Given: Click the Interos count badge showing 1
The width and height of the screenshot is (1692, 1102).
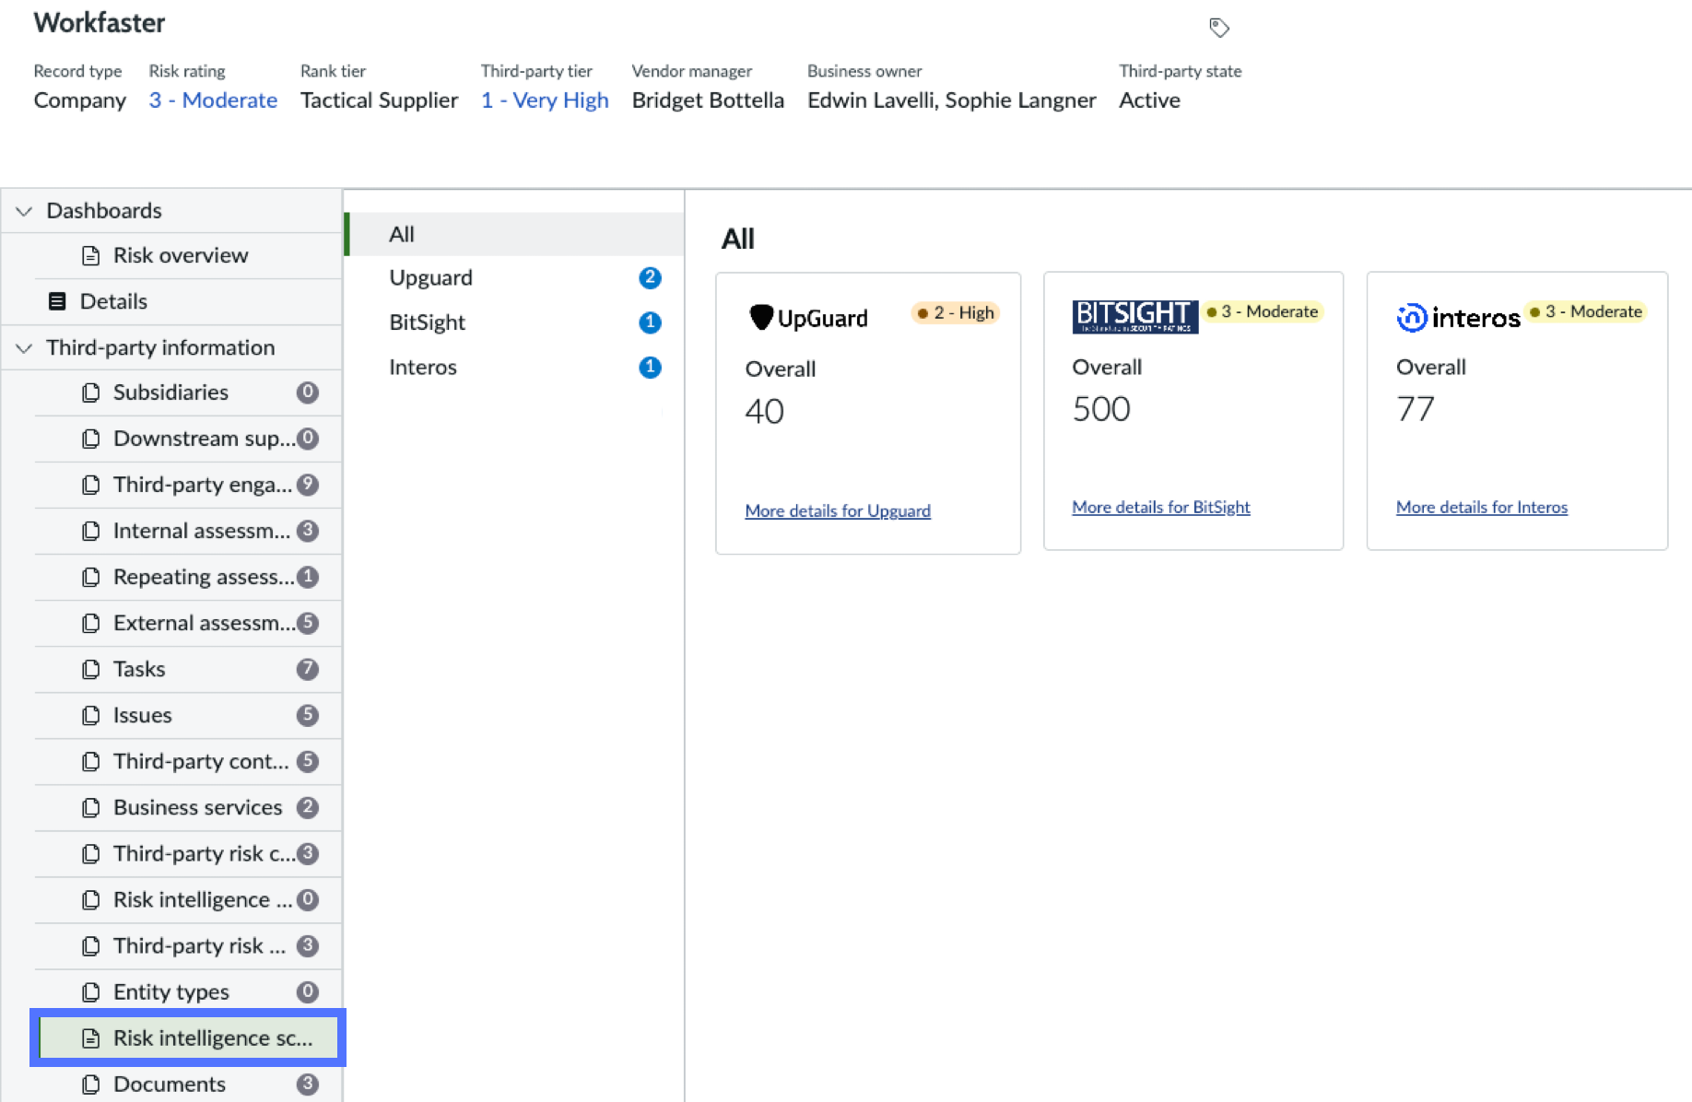Looking at the screenshot, I should click(650, 367).
